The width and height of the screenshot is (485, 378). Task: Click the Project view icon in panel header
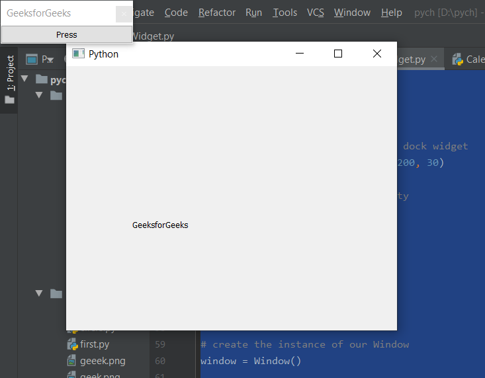coord(32,59)
